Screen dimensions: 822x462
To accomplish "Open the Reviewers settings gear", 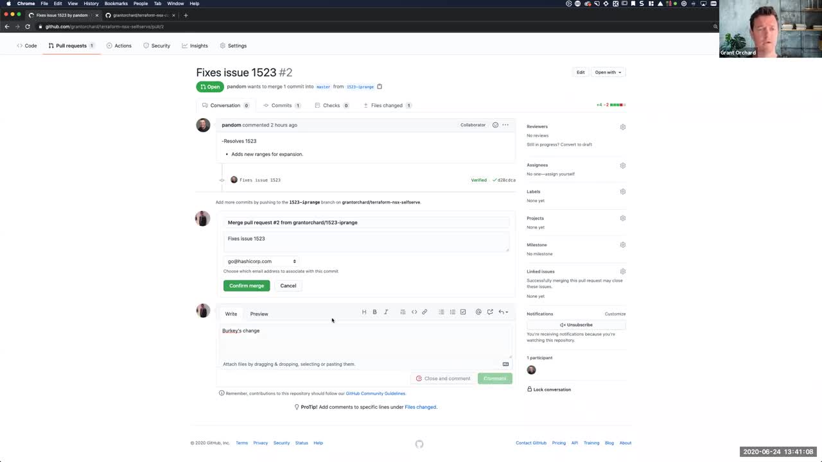I will 622,126.
